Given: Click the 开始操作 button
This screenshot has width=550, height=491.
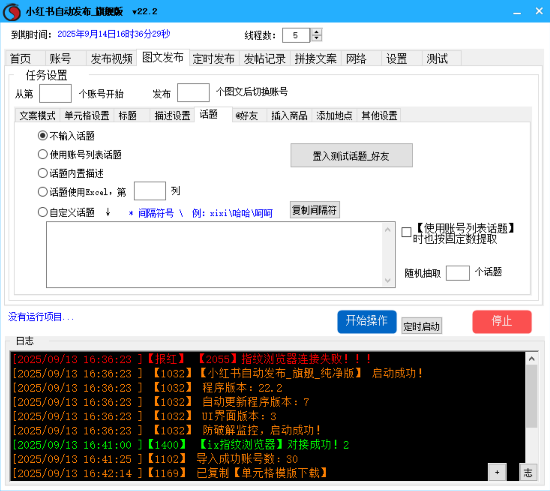Looking at the screenshot, I should click(367, 322).
